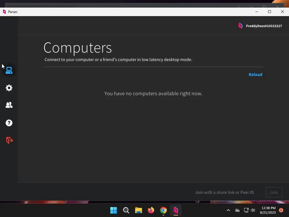Image resolution: width=289 pixels, height=217 pixels.
Task: Open taskbar Search
Action: pos(126,210)
